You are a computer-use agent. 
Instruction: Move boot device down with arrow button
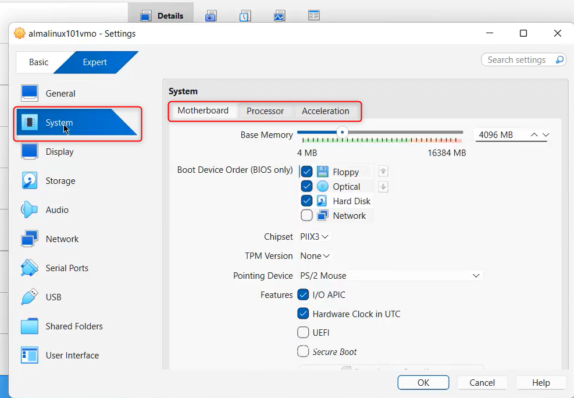(x=383, y=187)
